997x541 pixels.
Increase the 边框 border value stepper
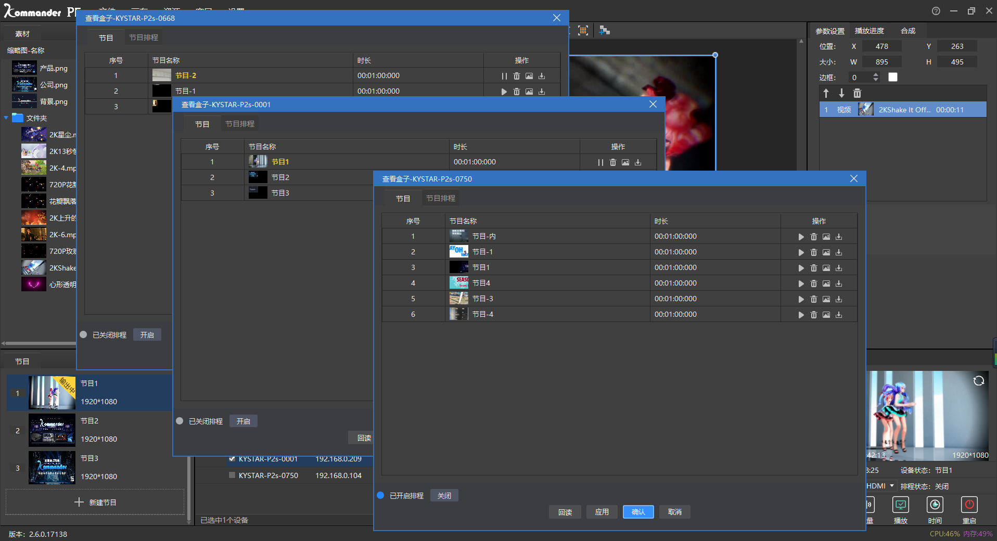[x=876, y=75]
